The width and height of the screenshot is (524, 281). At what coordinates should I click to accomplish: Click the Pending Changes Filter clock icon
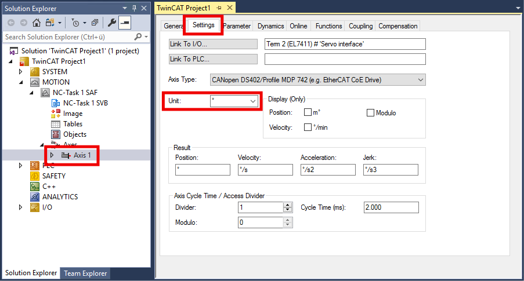(75, 23)
